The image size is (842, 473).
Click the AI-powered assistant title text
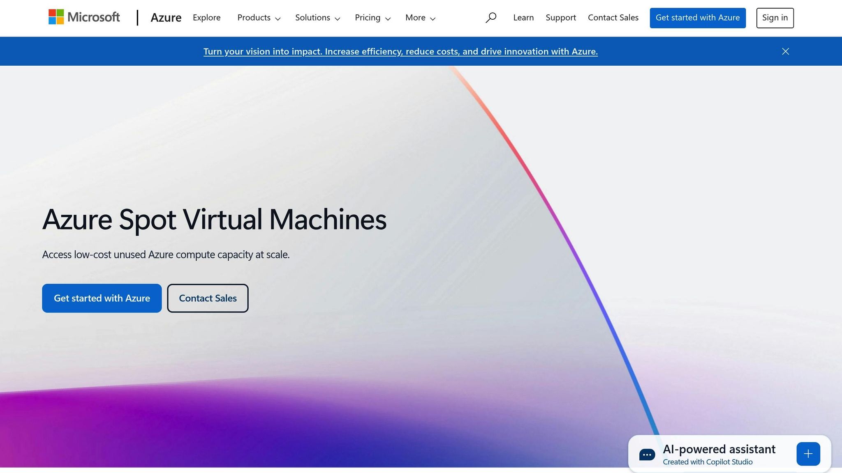[x=719, y=449]
